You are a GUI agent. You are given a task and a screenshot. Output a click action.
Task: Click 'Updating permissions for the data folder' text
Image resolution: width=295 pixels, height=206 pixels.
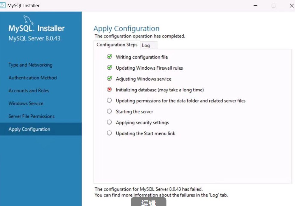pos(181,101)
